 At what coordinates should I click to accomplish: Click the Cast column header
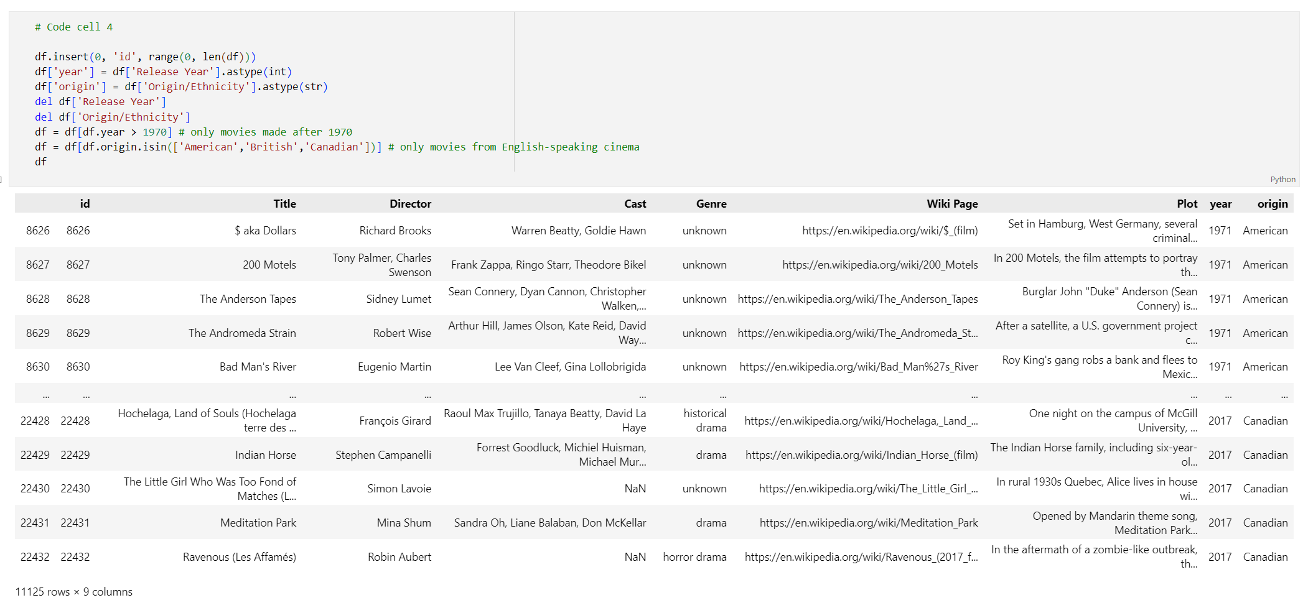(x=635, y=204)
